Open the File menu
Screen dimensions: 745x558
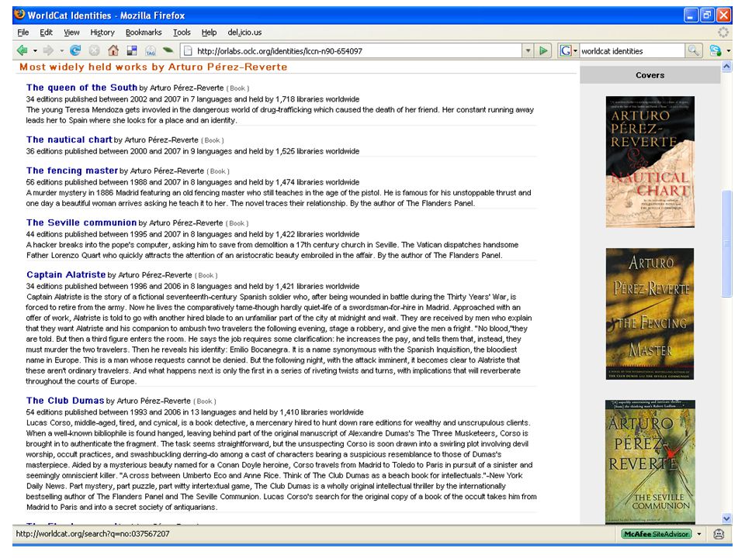pyautogui.click(x=23, y=33)
